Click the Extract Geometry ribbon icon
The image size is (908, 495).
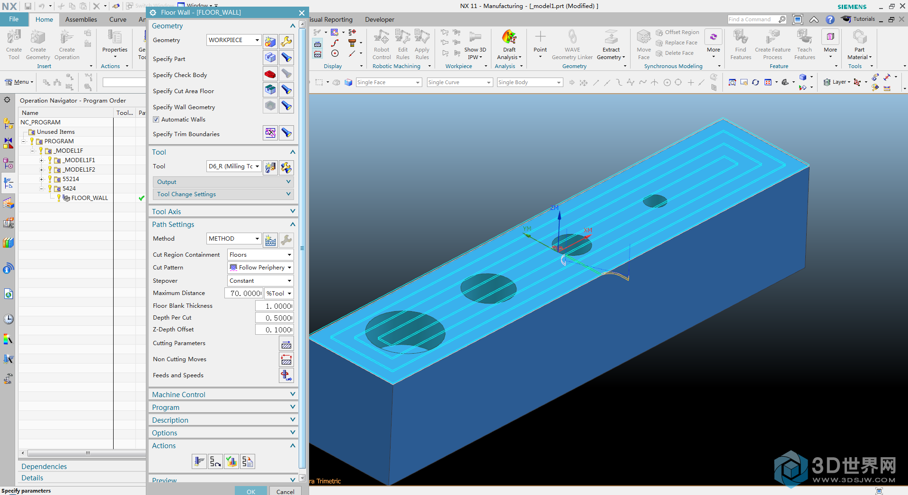click(611, 45)
